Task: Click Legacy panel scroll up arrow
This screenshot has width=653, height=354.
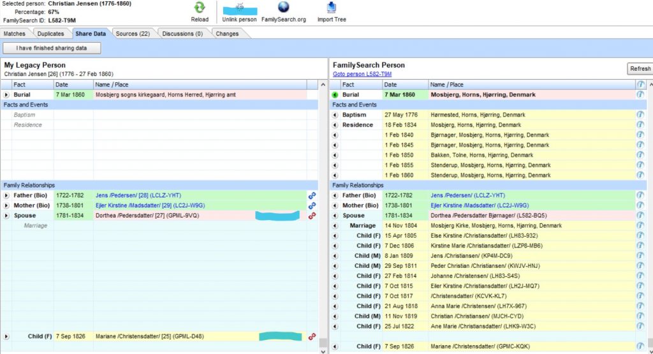Action: click(x=323, y=85)
